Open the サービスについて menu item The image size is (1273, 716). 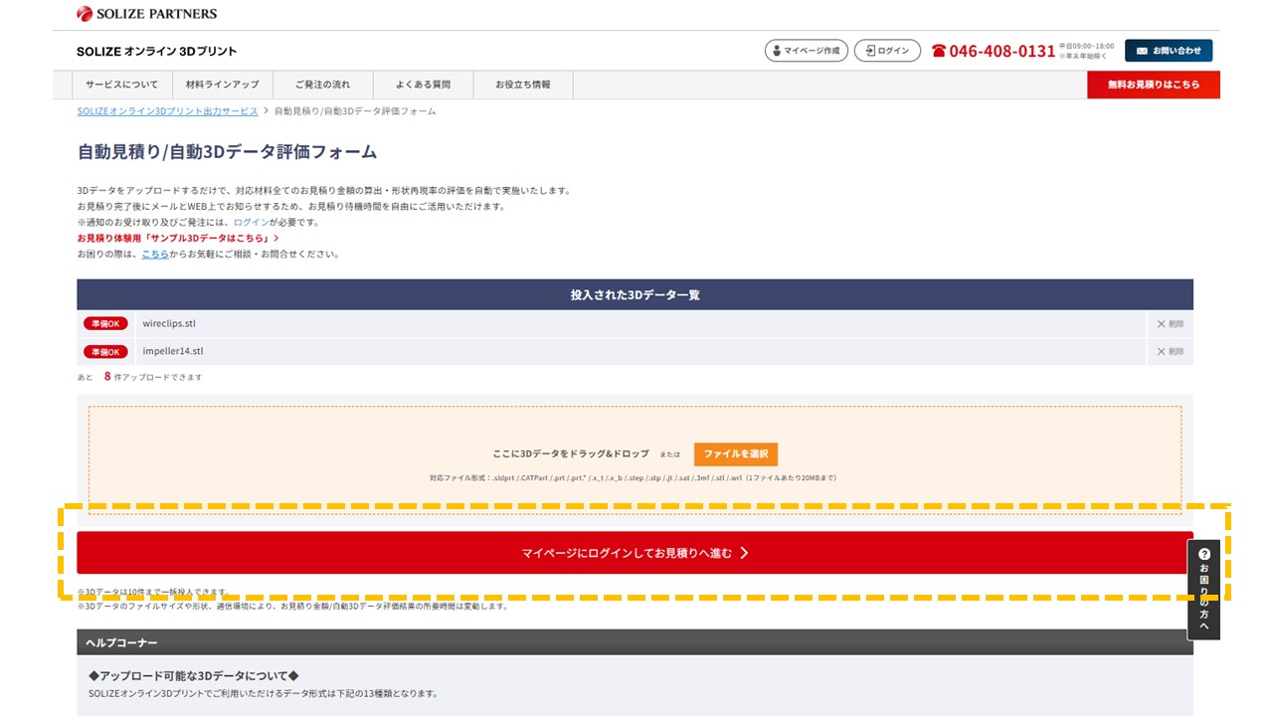[121, 85]
